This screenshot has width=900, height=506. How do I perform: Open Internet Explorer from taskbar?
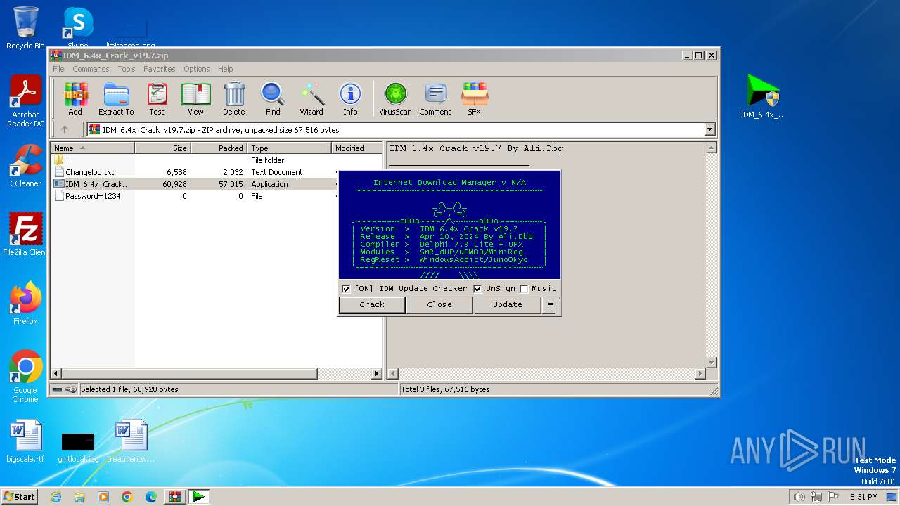[x=56, y=497]
